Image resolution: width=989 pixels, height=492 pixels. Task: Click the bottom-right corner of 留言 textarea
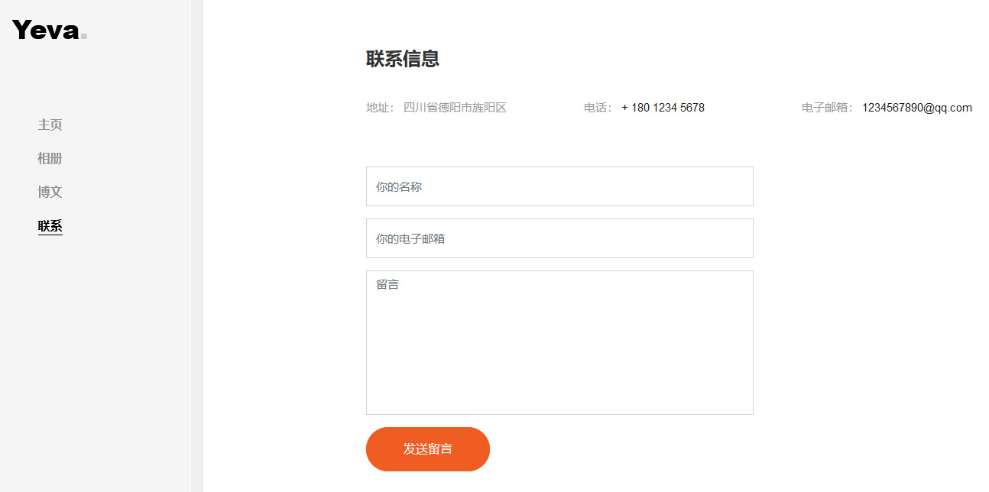tap(749, 410)
